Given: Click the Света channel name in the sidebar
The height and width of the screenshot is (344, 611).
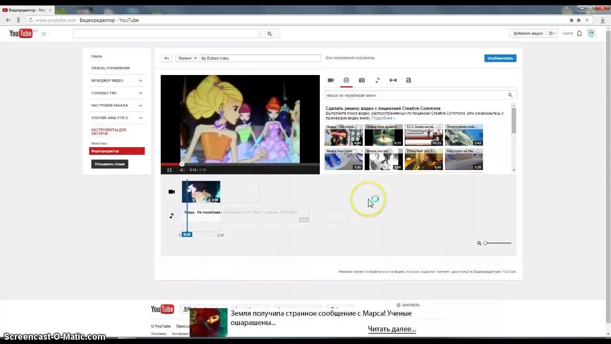Looking at the screenshot, I should (96, 56).
